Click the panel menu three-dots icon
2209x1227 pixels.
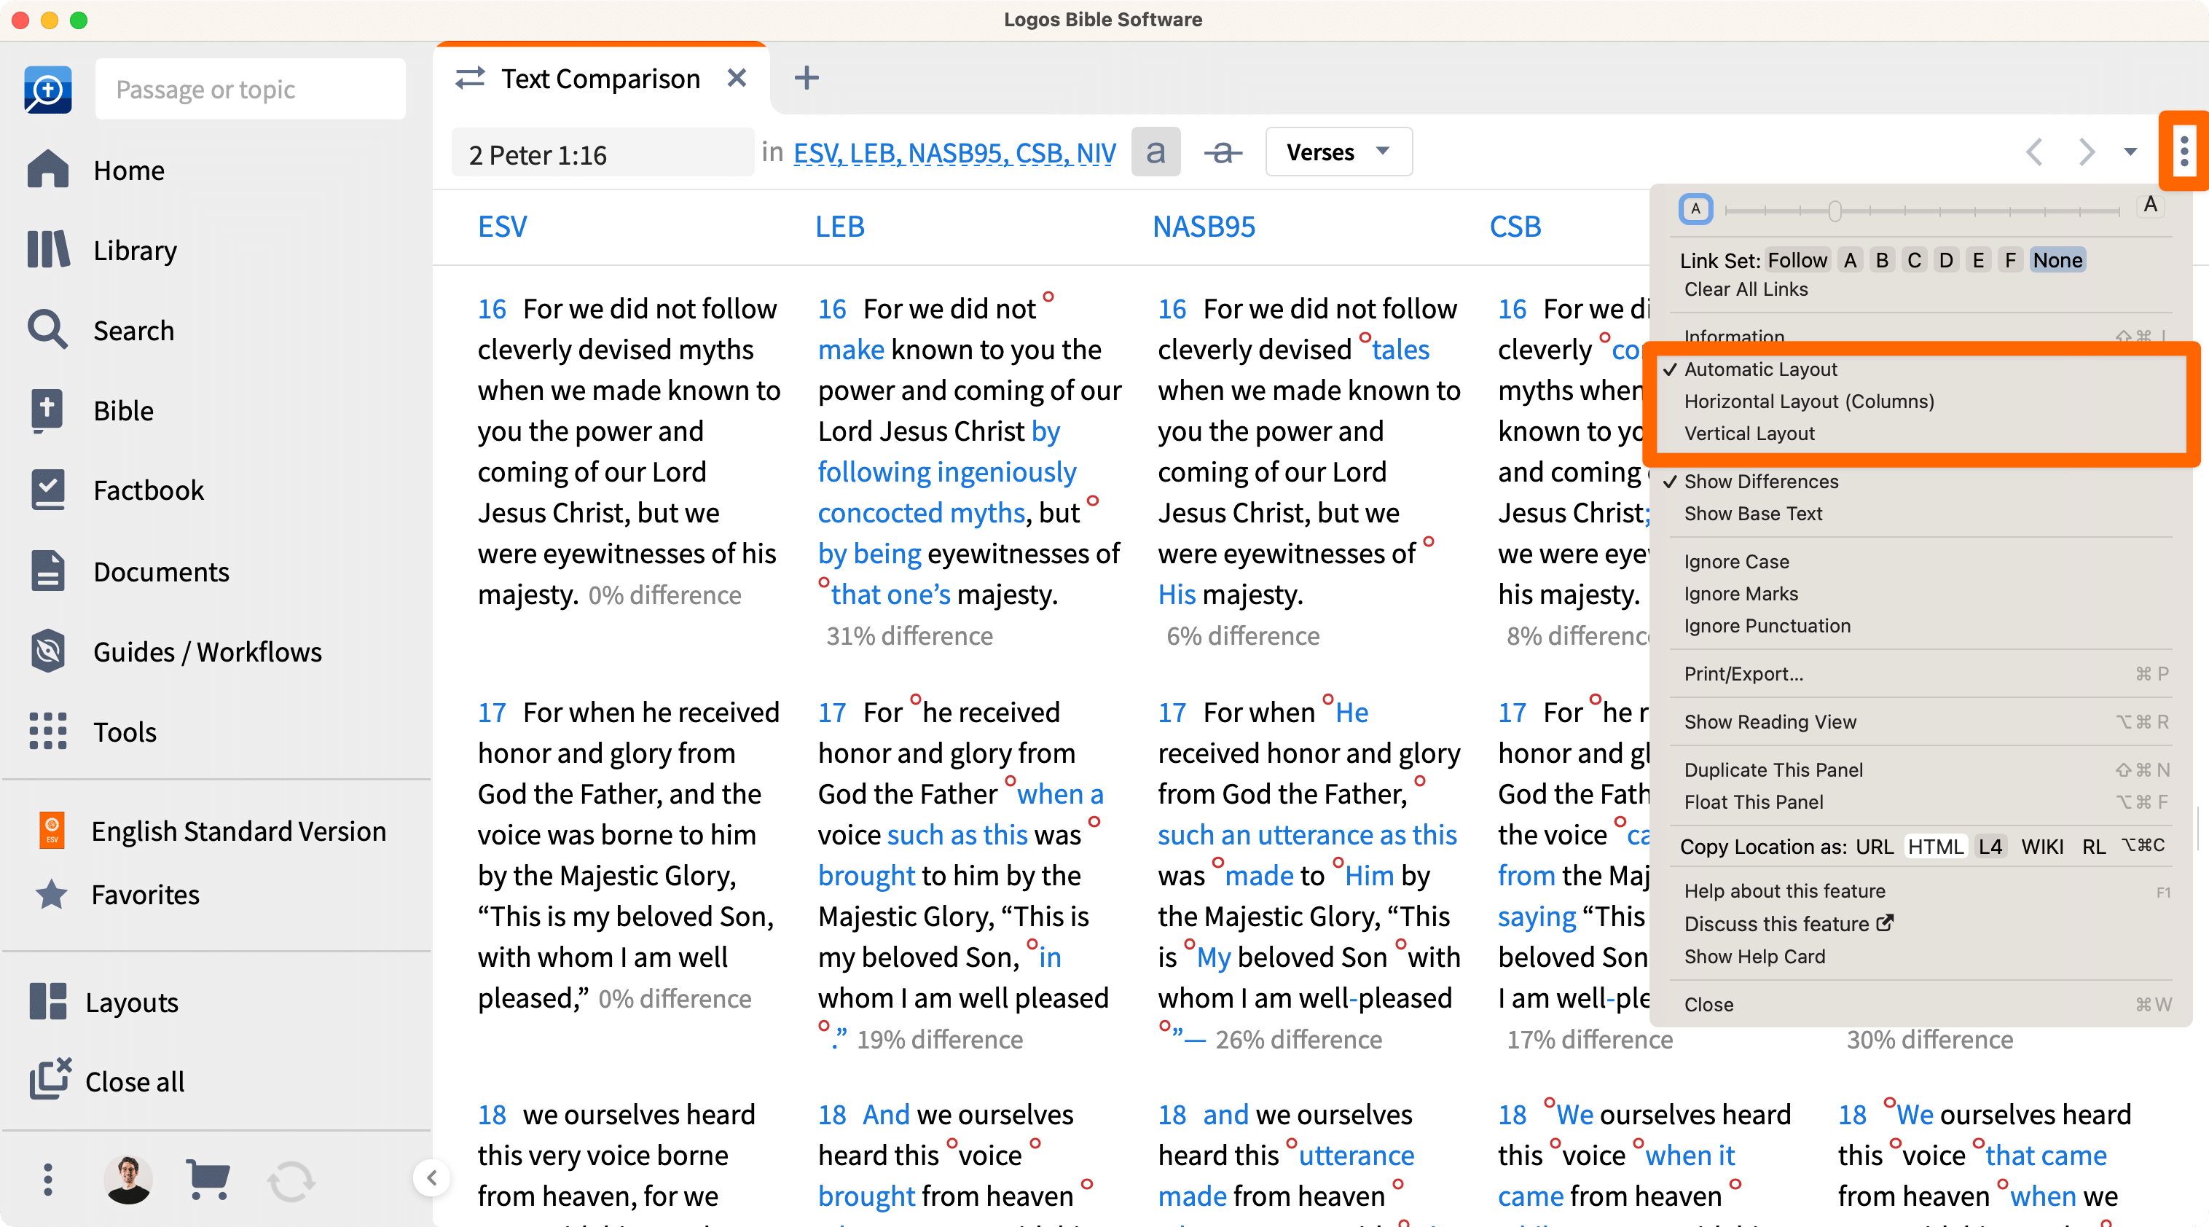2184,152
